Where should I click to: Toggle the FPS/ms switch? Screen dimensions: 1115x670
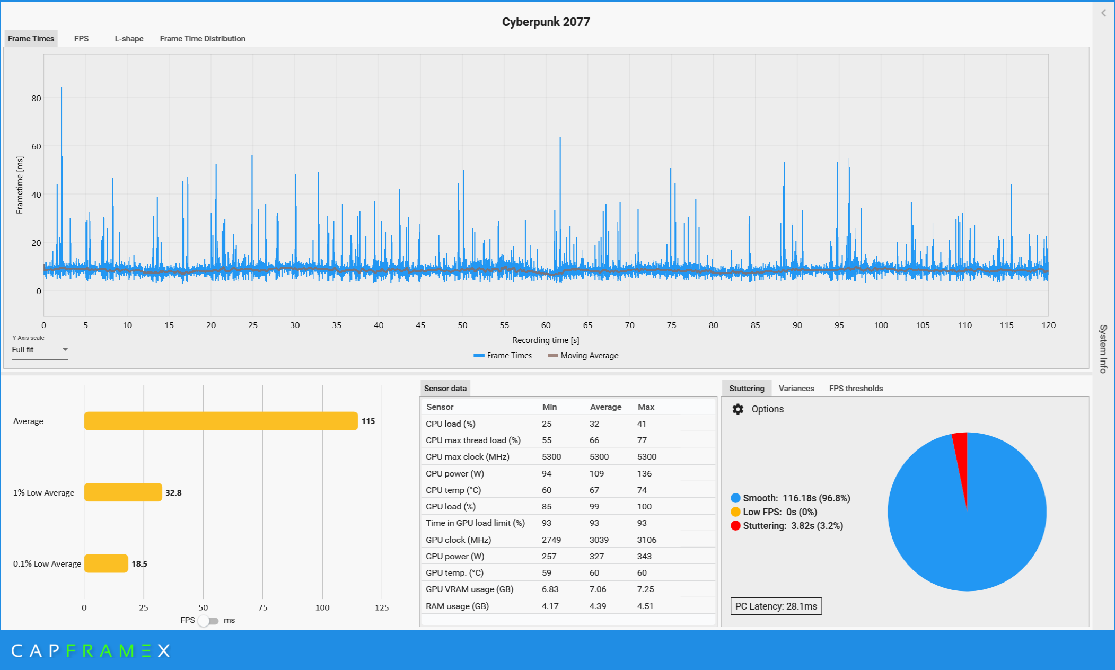tap(208, 621)
